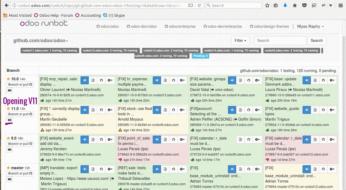Viewport: 346px width, 190px height.
Task: Switch to odoo/odoo repository
Action: pos(108,26)
